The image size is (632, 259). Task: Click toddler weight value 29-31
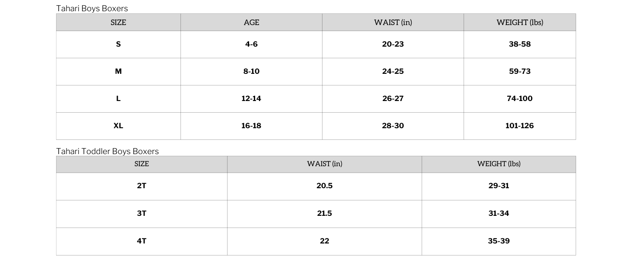point(499,186)
